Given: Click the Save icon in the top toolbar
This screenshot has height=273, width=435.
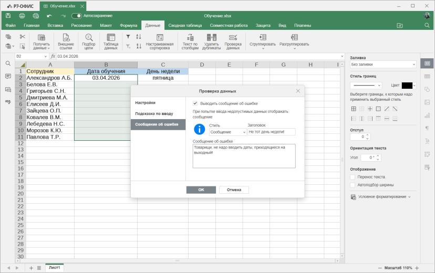Looking at the screenshot, I should (x=8, y=16).
